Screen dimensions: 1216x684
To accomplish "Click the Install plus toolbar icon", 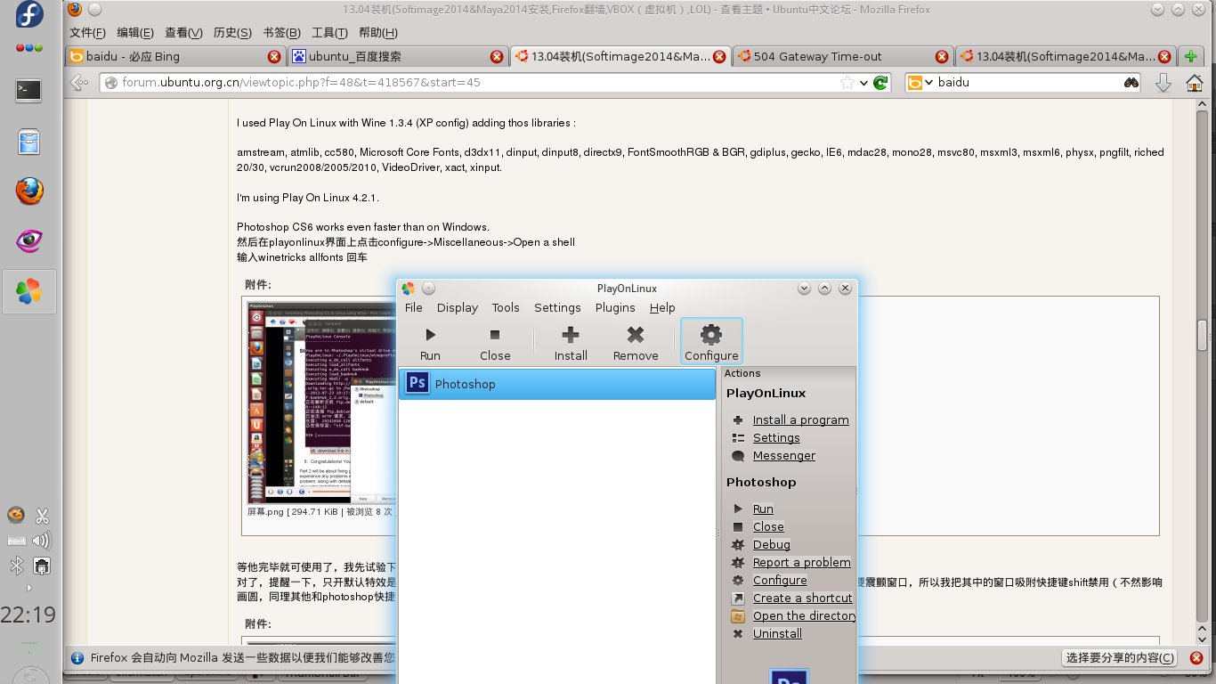I will click(571, 335).
